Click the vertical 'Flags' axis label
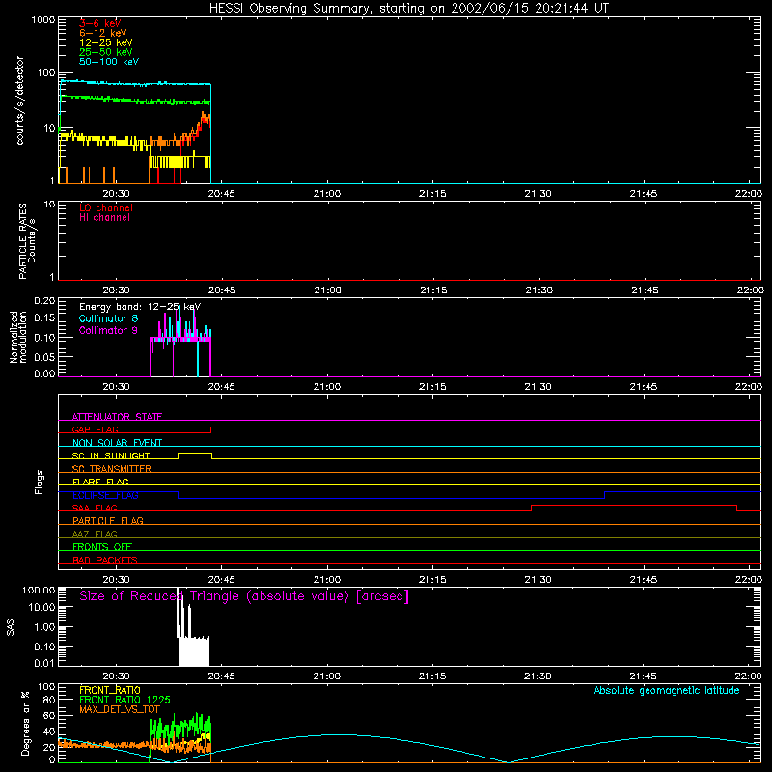Screen dimensions: 772x772 tap(39, 482)
